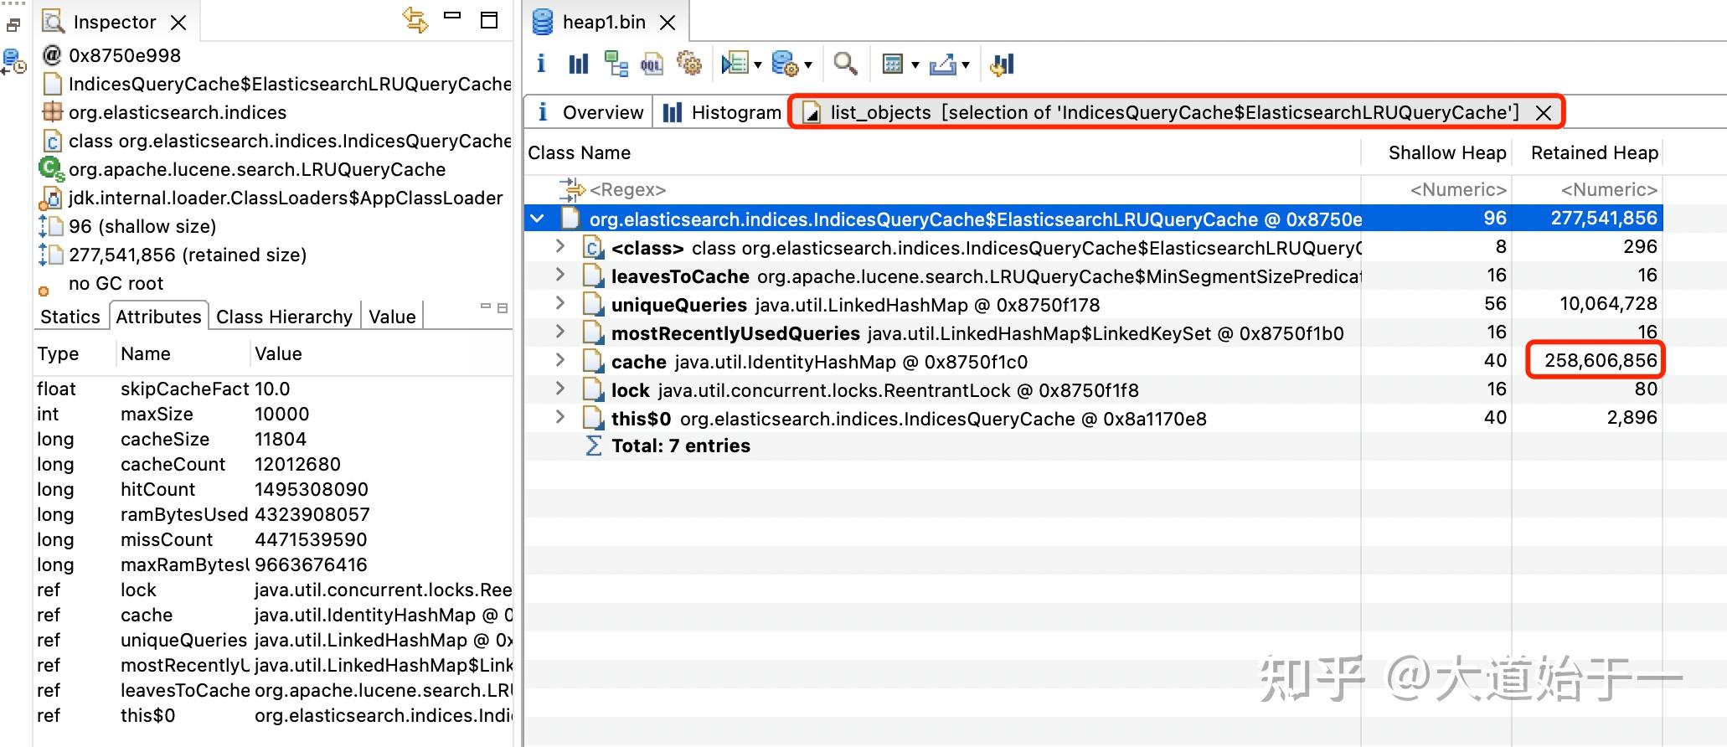Expand the uniqueQueries LinkedHashMap row
The image size is (1727, 747).
tap(560, 304)
